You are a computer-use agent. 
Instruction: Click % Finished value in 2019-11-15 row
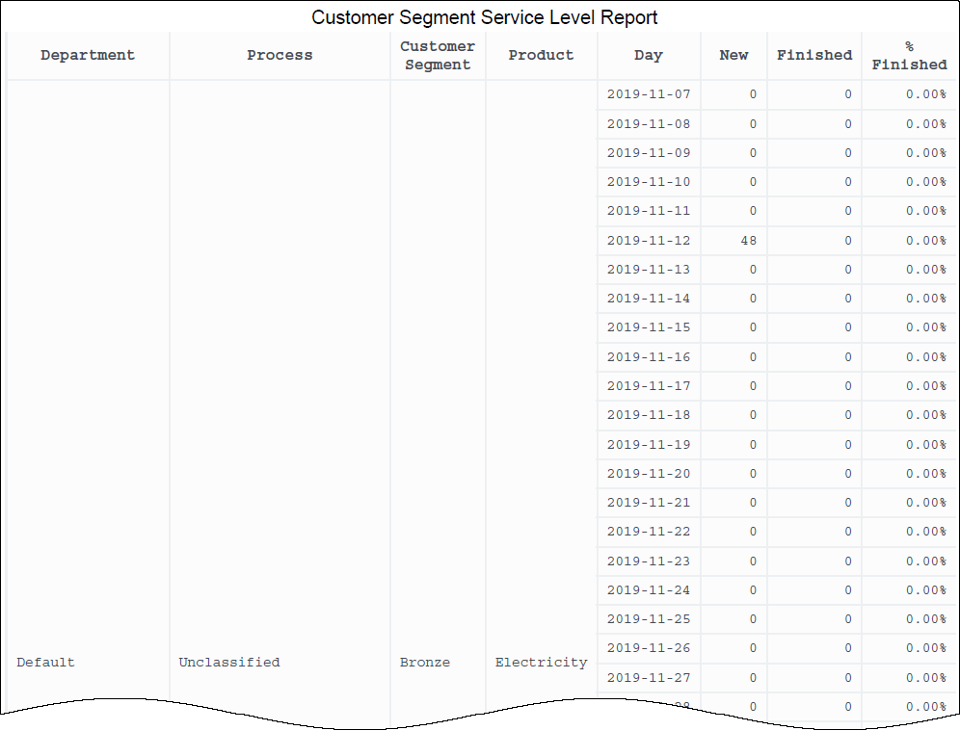pos(925,327)
